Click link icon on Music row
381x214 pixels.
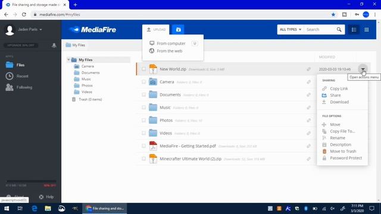click(308, 108)
